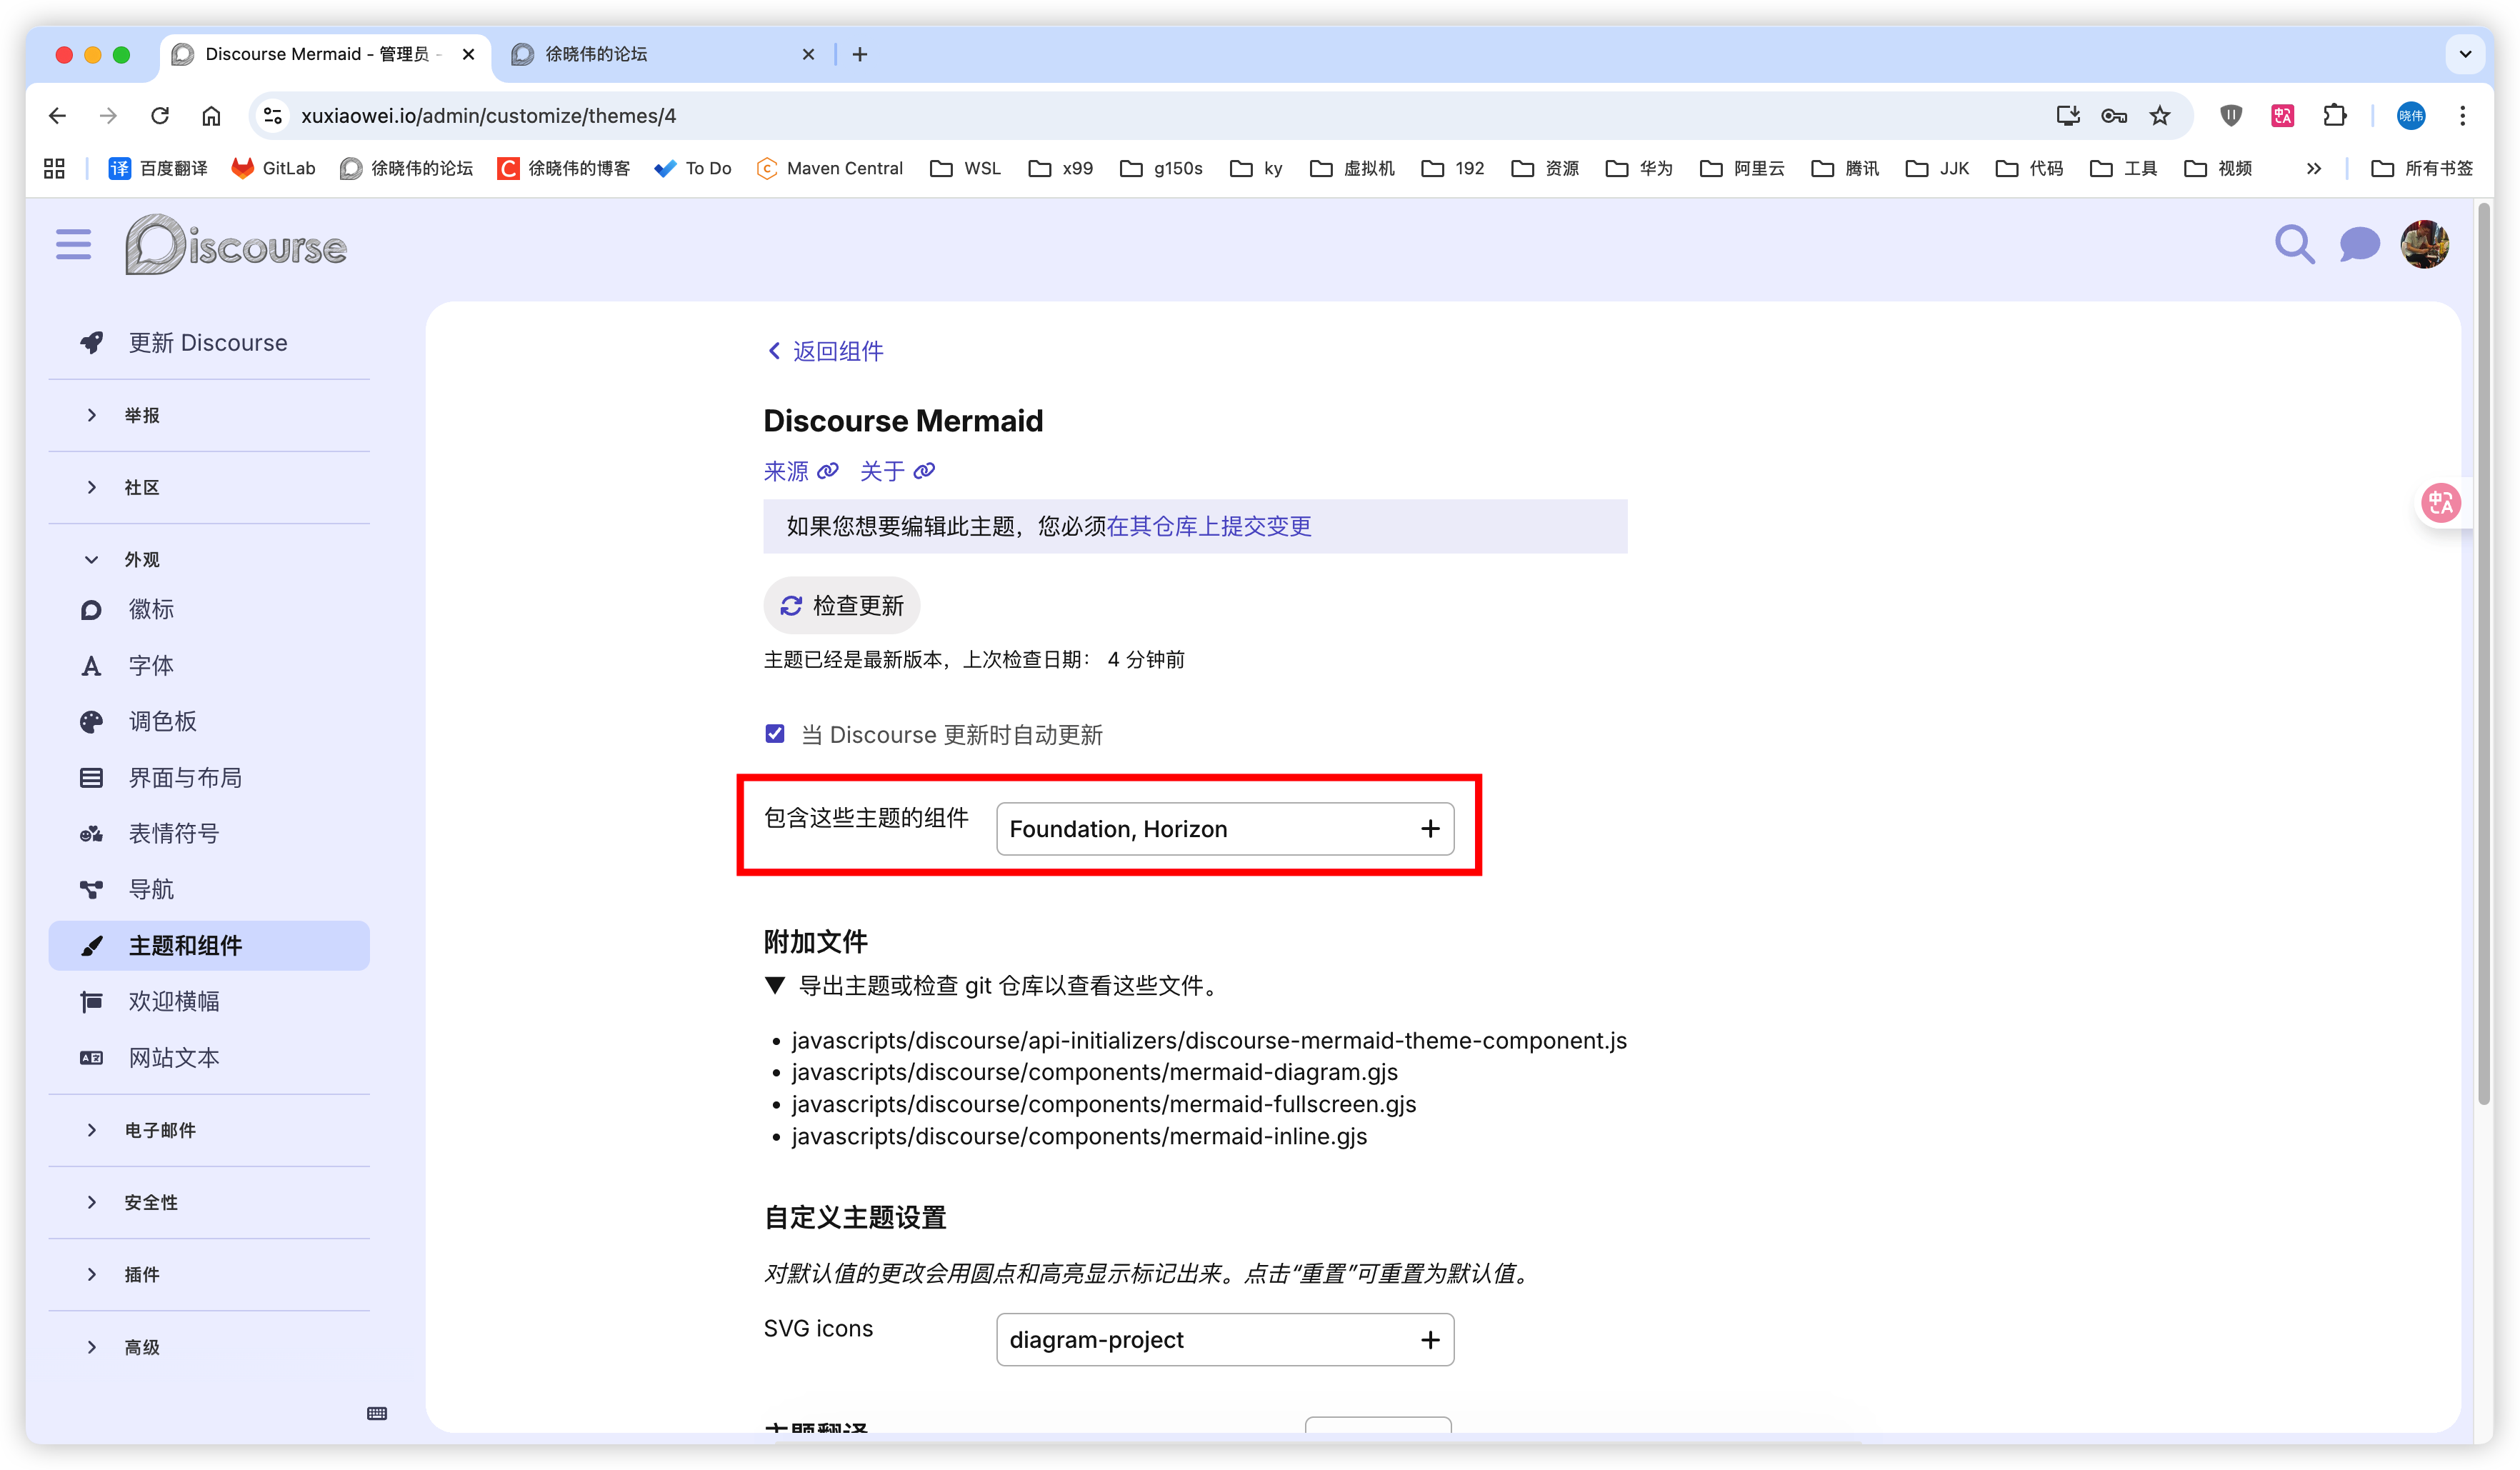This screenshot has height=1470, width=2520.
Task: Click the page vertical scrollbar
Action: pos(2483,650)
